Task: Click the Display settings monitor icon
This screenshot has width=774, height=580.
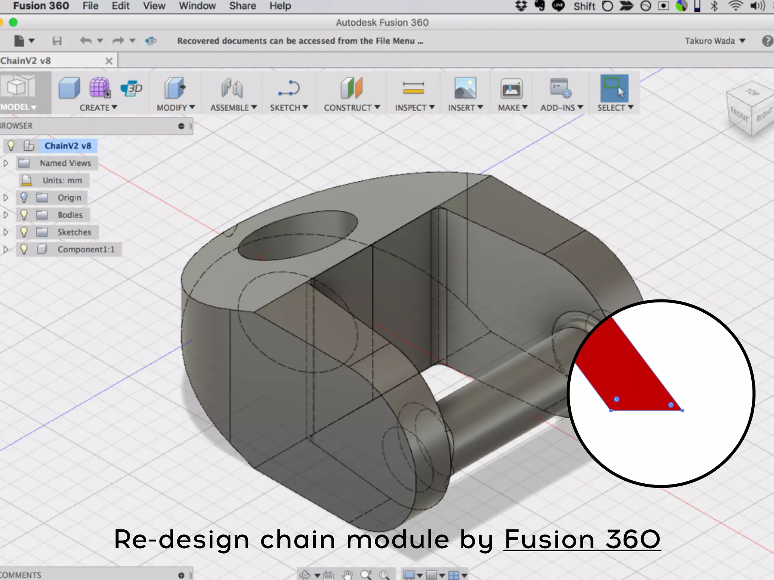Action: [409, 575]
